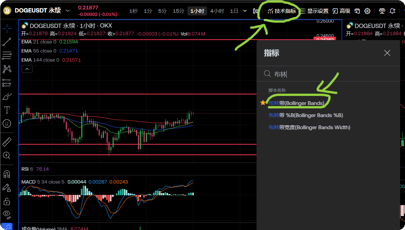Add 布林带宽度 (Bollinger Bands Width) indicator

(x=309, y=127)
